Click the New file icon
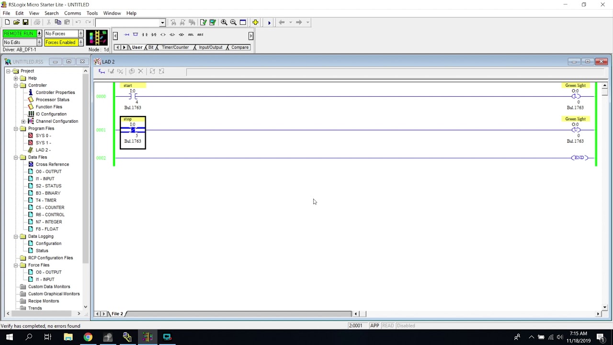Screen dimensions: 613x345 point(7,22)
